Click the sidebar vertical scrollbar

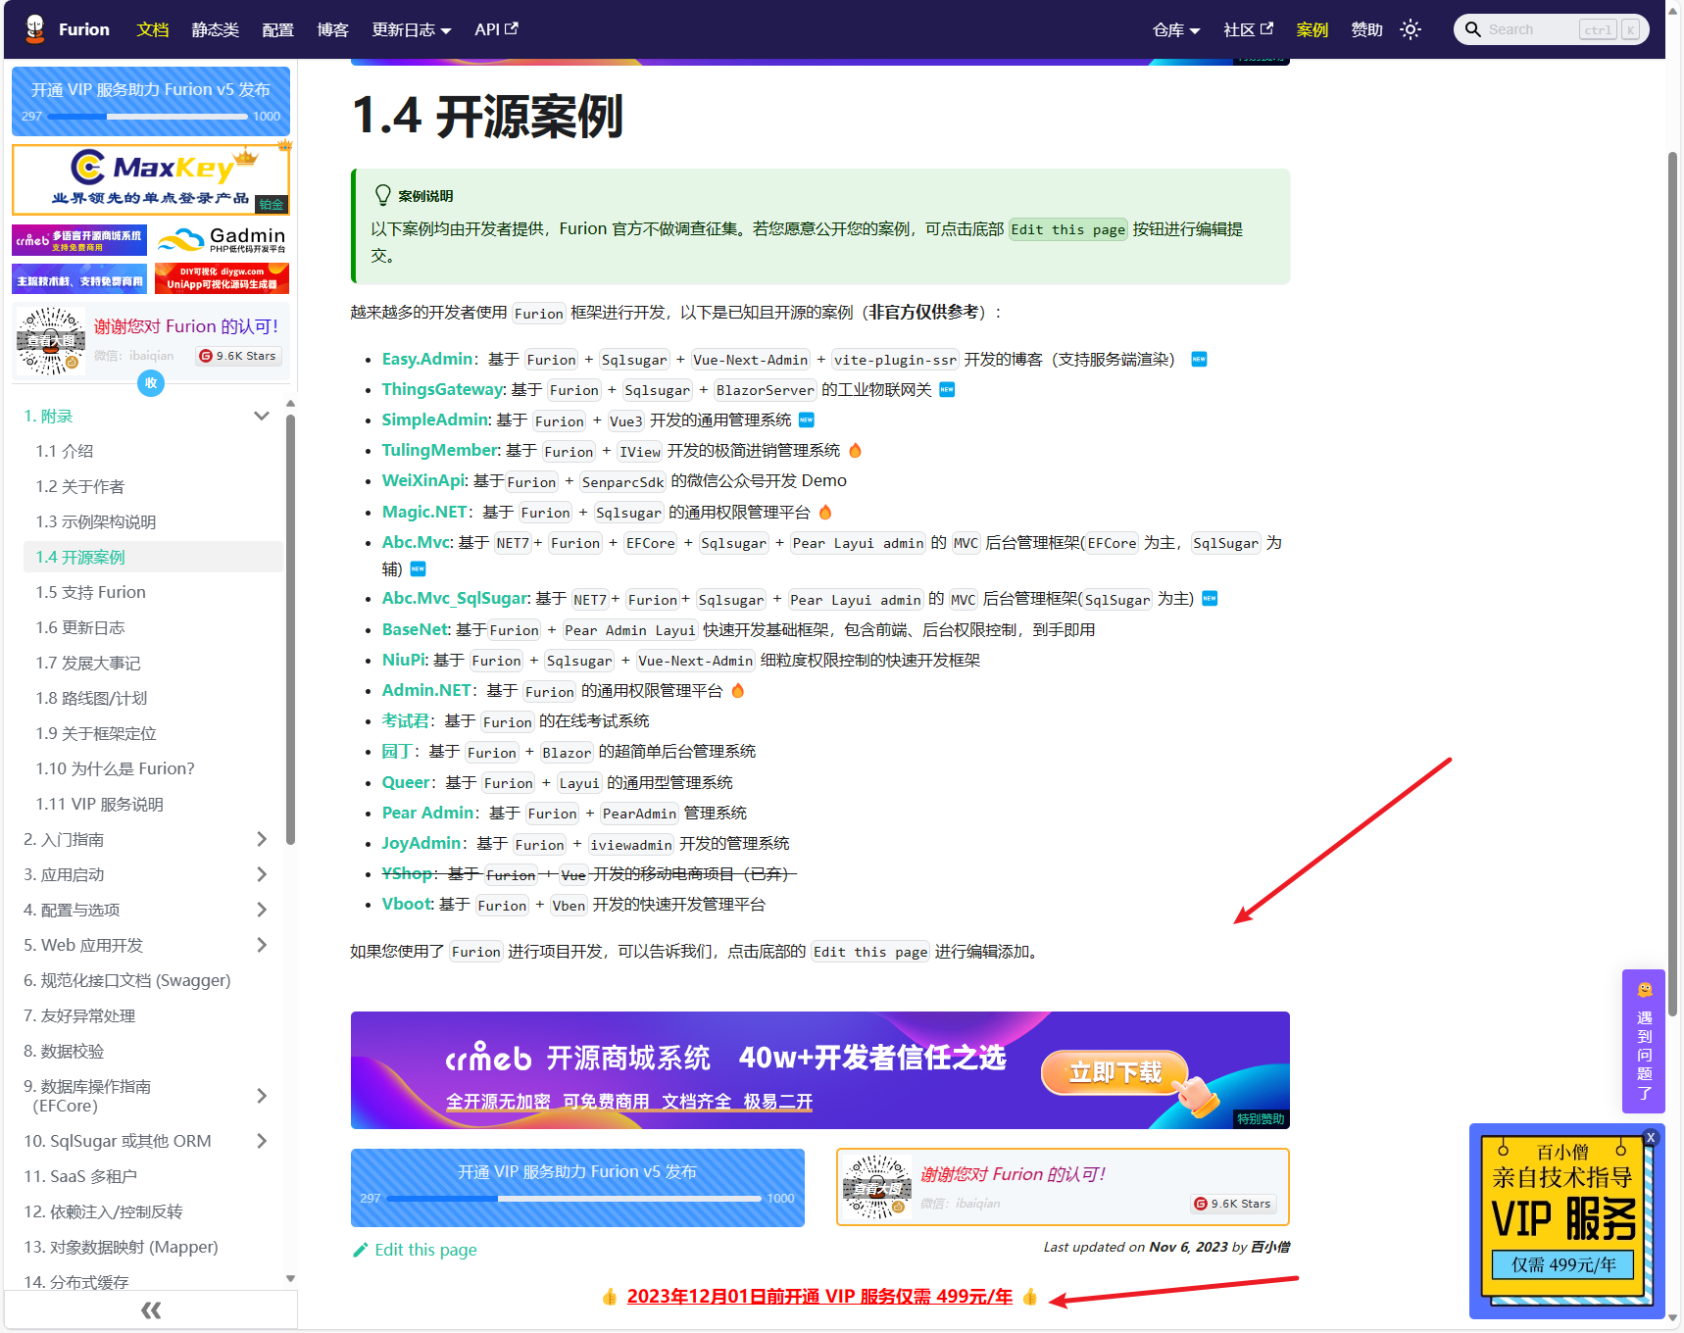click(290, 628)
